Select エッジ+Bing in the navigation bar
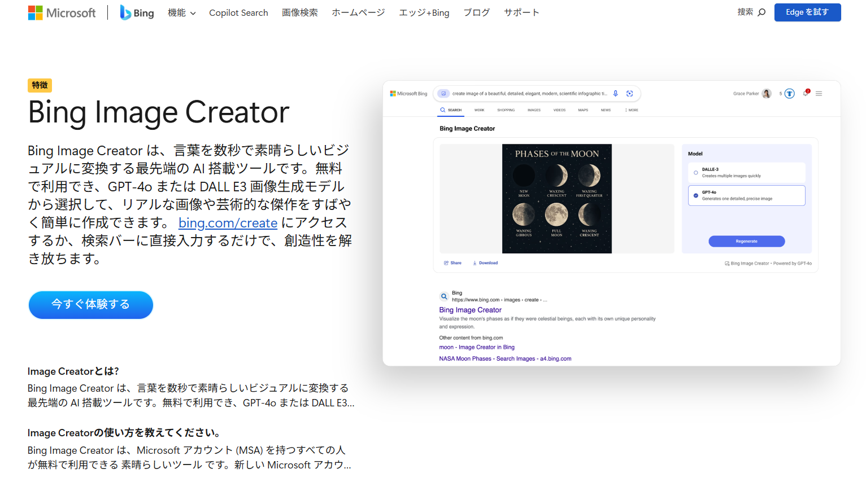Viewport: 866px width, 482px height. tap(424, 12)
